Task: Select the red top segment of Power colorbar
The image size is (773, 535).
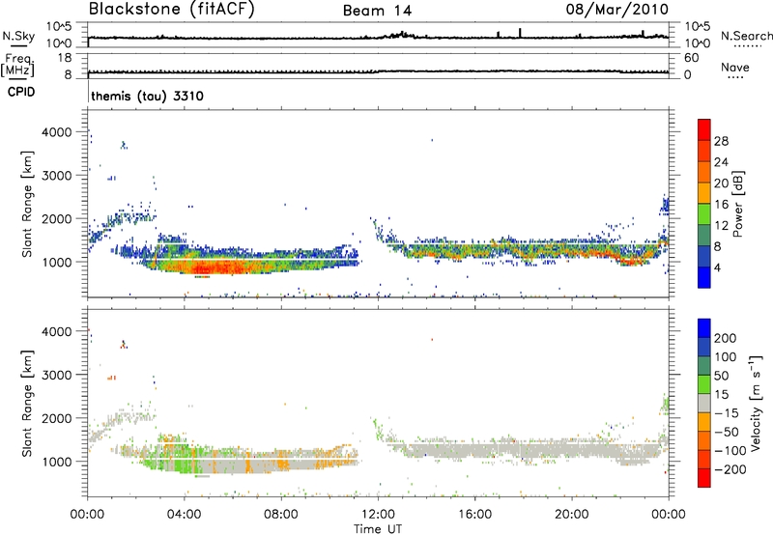Action: coord(704,129)
